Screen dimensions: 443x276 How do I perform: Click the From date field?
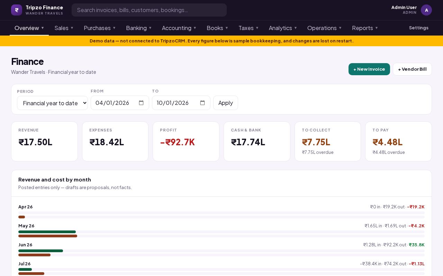click(x=120, y=103)
